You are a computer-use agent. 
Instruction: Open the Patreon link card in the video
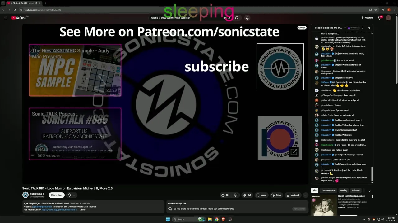point(280,138)
